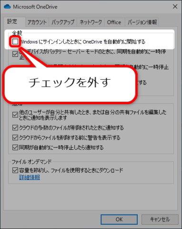Open the バージョン情報 tab

(x=142, y=22)
